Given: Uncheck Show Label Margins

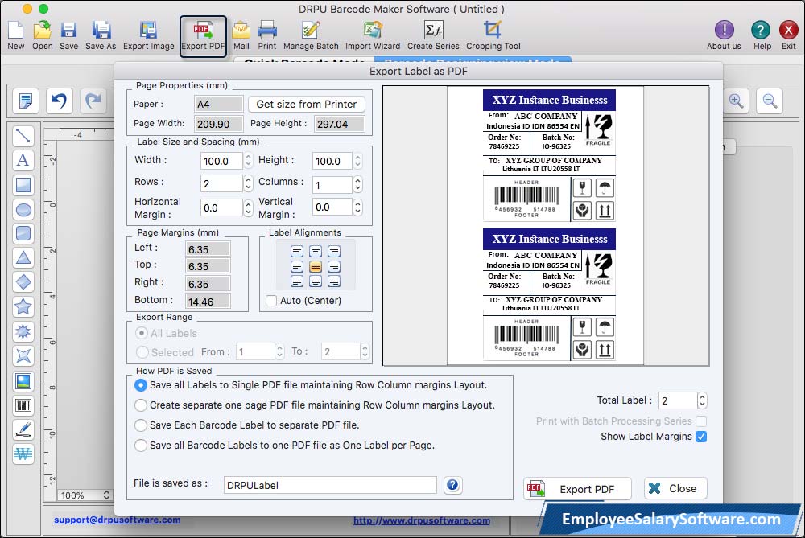Looking at the screenshot, I should pyautogui.click(x=701, y=437).
